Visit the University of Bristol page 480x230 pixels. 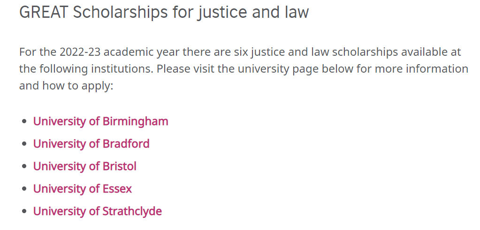(x=85, y=166)
